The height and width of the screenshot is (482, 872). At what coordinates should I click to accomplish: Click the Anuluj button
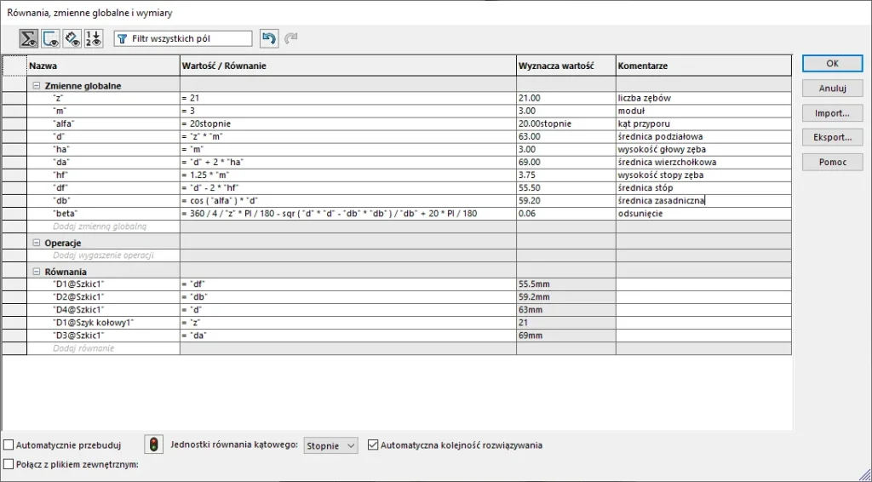point(832,89)
